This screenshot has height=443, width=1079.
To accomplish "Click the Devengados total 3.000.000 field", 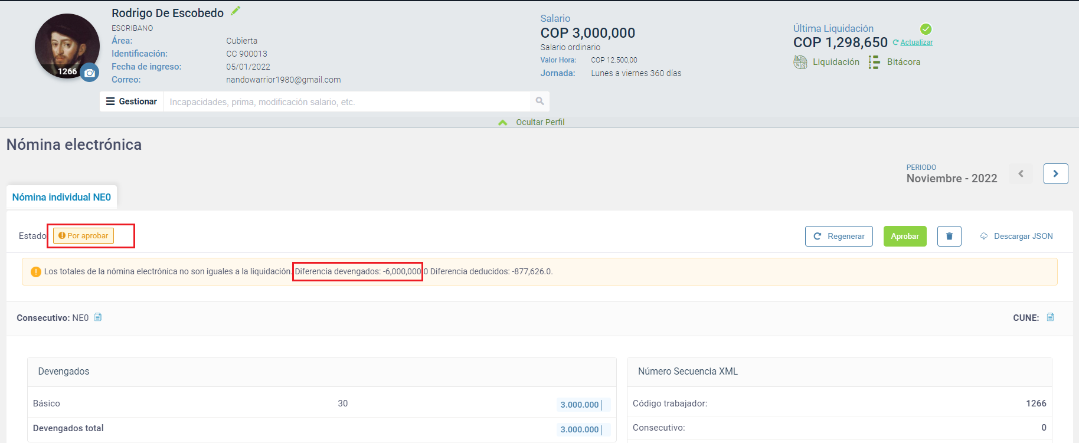I will [x=583, y=429].
